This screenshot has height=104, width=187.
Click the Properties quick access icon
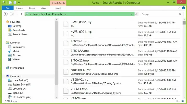pyautogui.click(x=10, y=3)
